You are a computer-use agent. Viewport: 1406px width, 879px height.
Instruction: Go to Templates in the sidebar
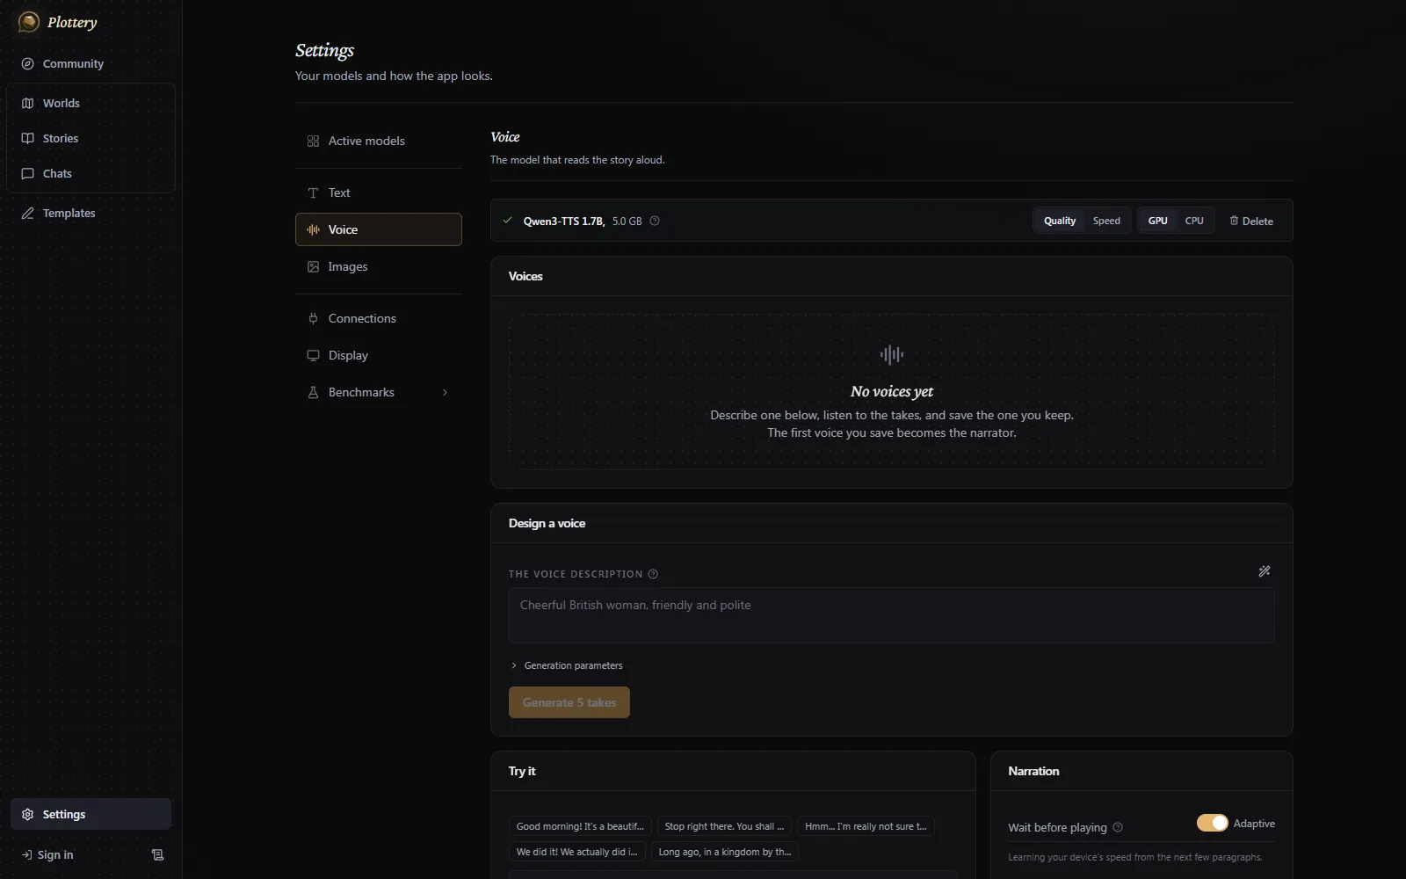point(91,213)
